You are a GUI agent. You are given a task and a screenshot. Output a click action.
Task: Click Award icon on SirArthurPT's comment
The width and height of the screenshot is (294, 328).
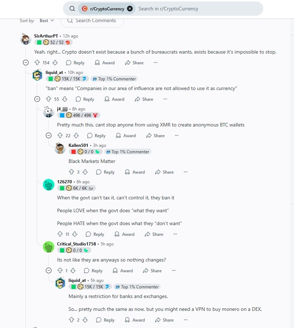[x=97, y=63]
